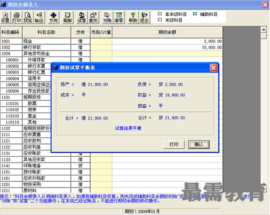Select the 2,000.00 balance cell for 现金

point(167,41)
